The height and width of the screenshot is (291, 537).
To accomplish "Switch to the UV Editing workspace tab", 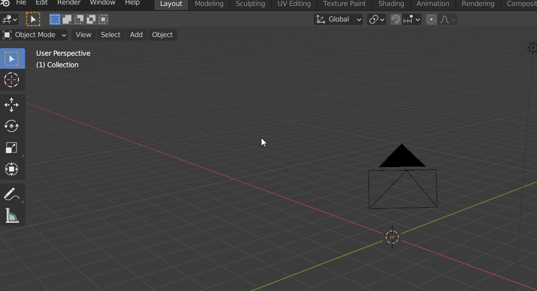I will pos(294,4).
